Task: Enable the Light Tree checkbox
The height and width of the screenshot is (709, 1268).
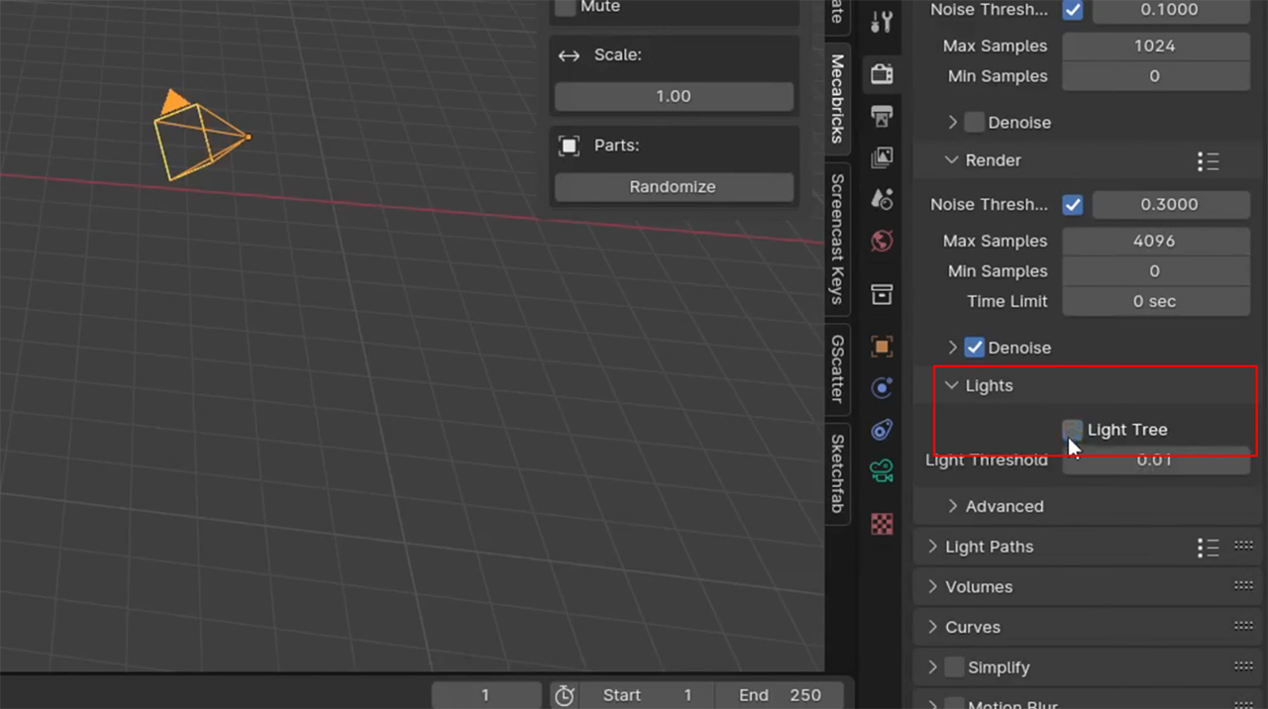Action: (x=1073, y=430)
